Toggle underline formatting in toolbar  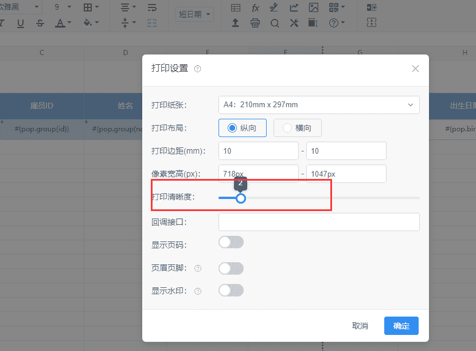click(20, 23)
